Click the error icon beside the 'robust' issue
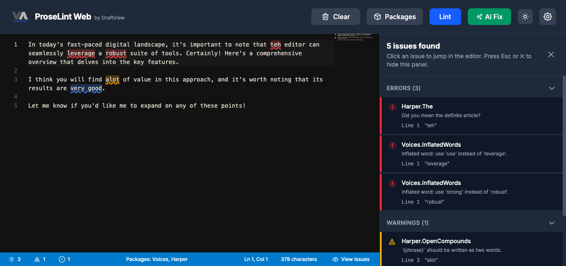Screen dimensions: 566x266 [392, 184]
